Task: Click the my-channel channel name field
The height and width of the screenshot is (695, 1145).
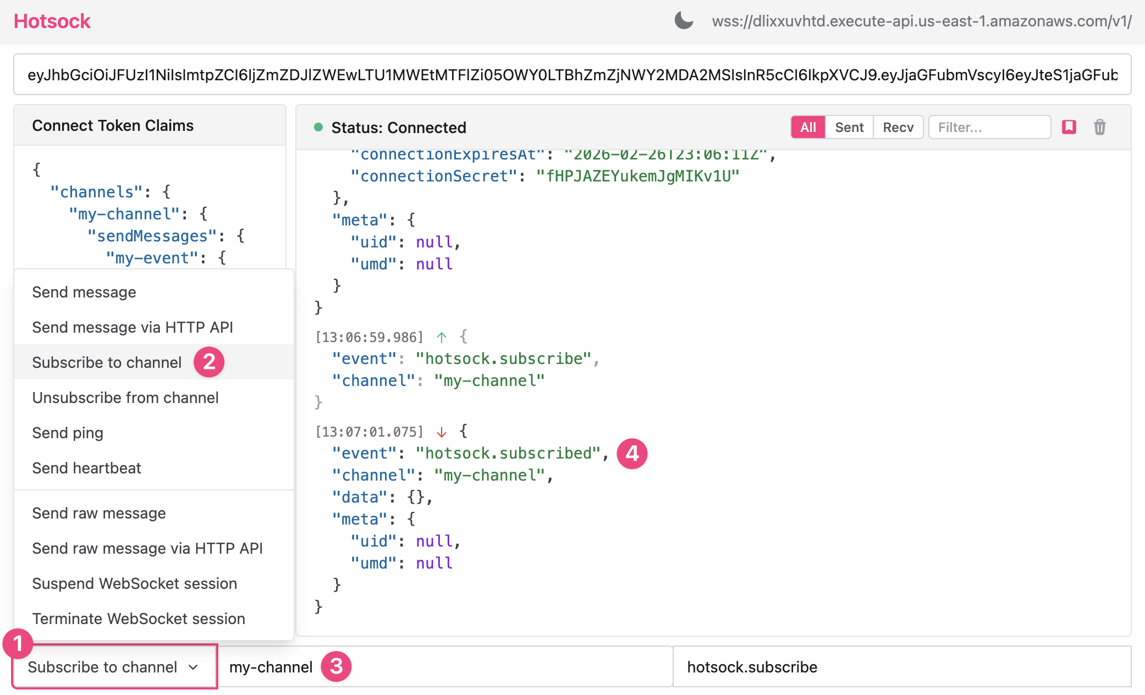Action: (x=440, y=667)
